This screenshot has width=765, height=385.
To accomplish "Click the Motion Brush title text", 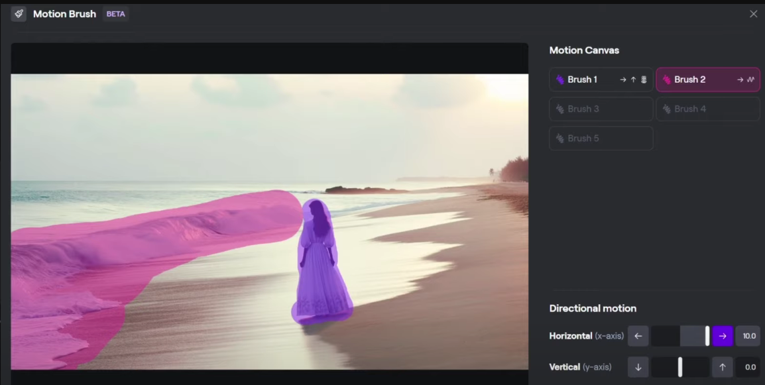I will coord(64,14).
